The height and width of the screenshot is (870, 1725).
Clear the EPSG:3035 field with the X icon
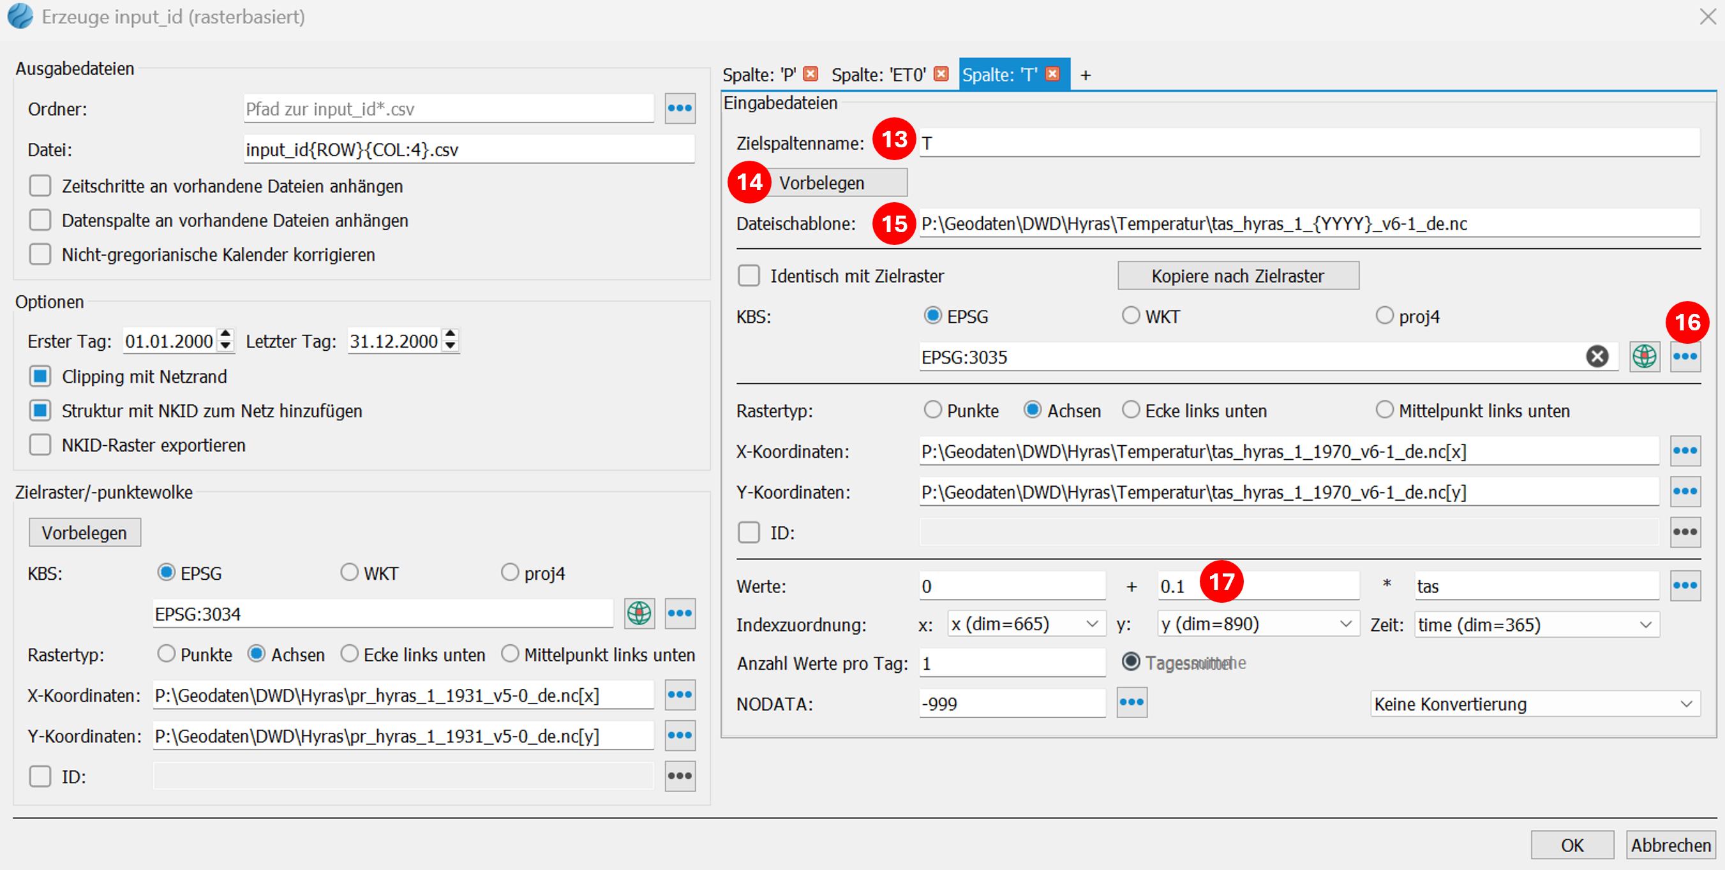(x=1597, y=357)
